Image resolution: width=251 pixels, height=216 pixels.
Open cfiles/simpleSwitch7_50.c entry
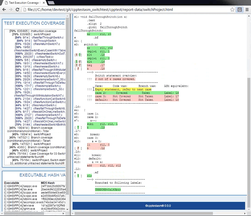click(40, 80)
